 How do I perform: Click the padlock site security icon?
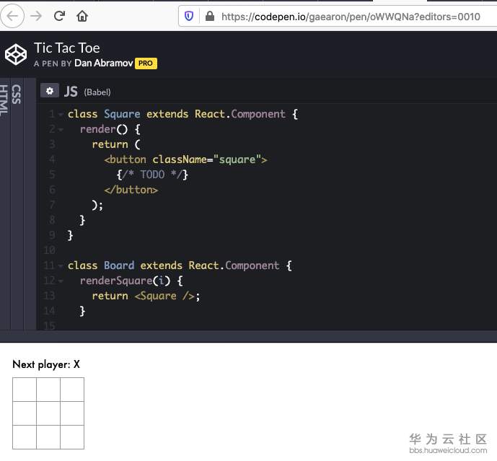click(210, 16)
